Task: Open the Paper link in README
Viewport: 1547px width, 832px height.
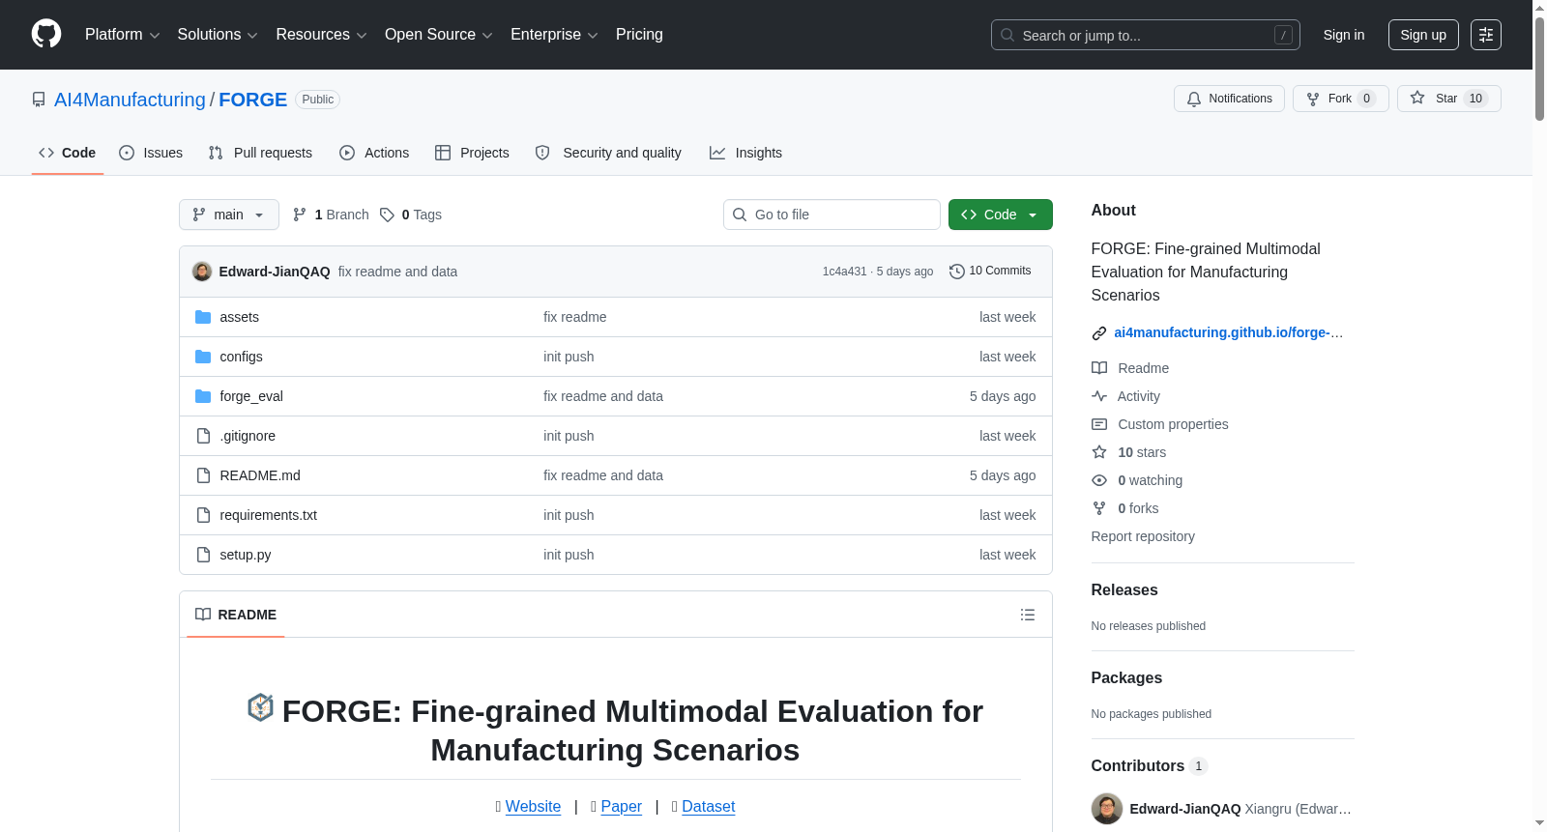Action: 621,807
